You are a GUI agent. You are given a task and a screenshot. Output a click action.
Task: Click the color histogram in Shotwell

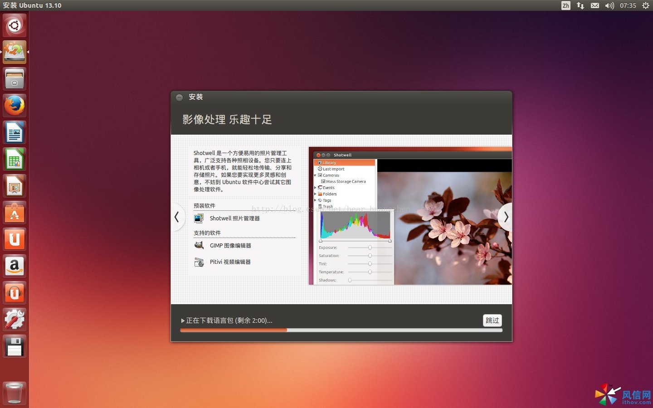click(356, 226)
